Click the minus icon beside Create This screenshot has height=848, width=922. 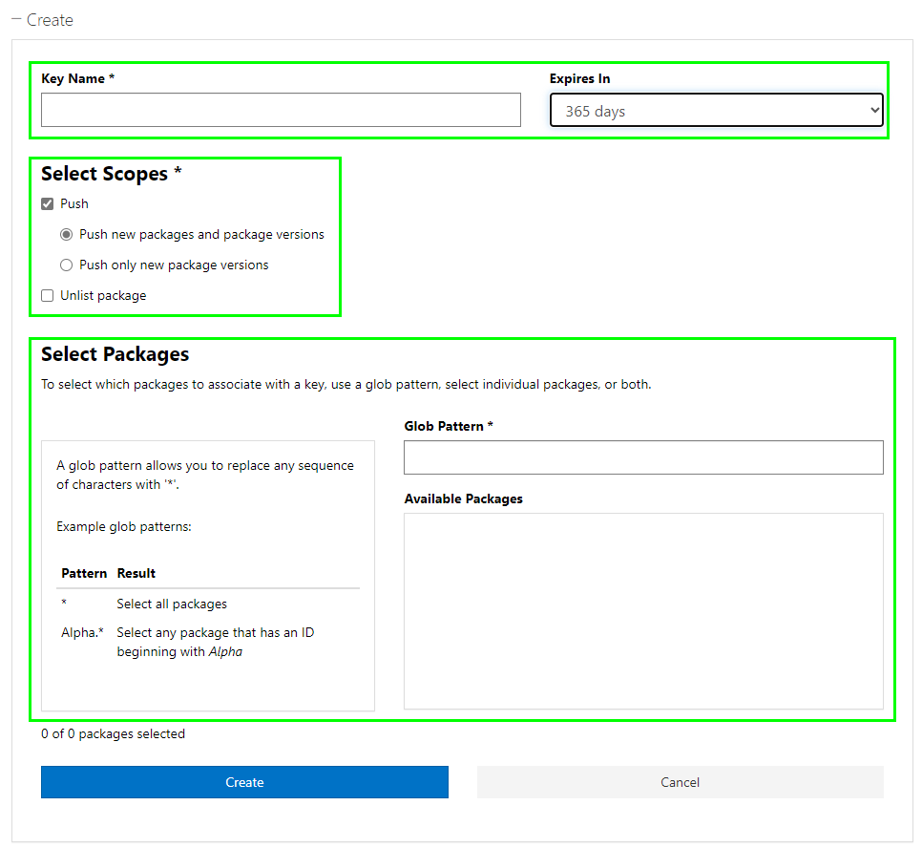click(16, 19)
